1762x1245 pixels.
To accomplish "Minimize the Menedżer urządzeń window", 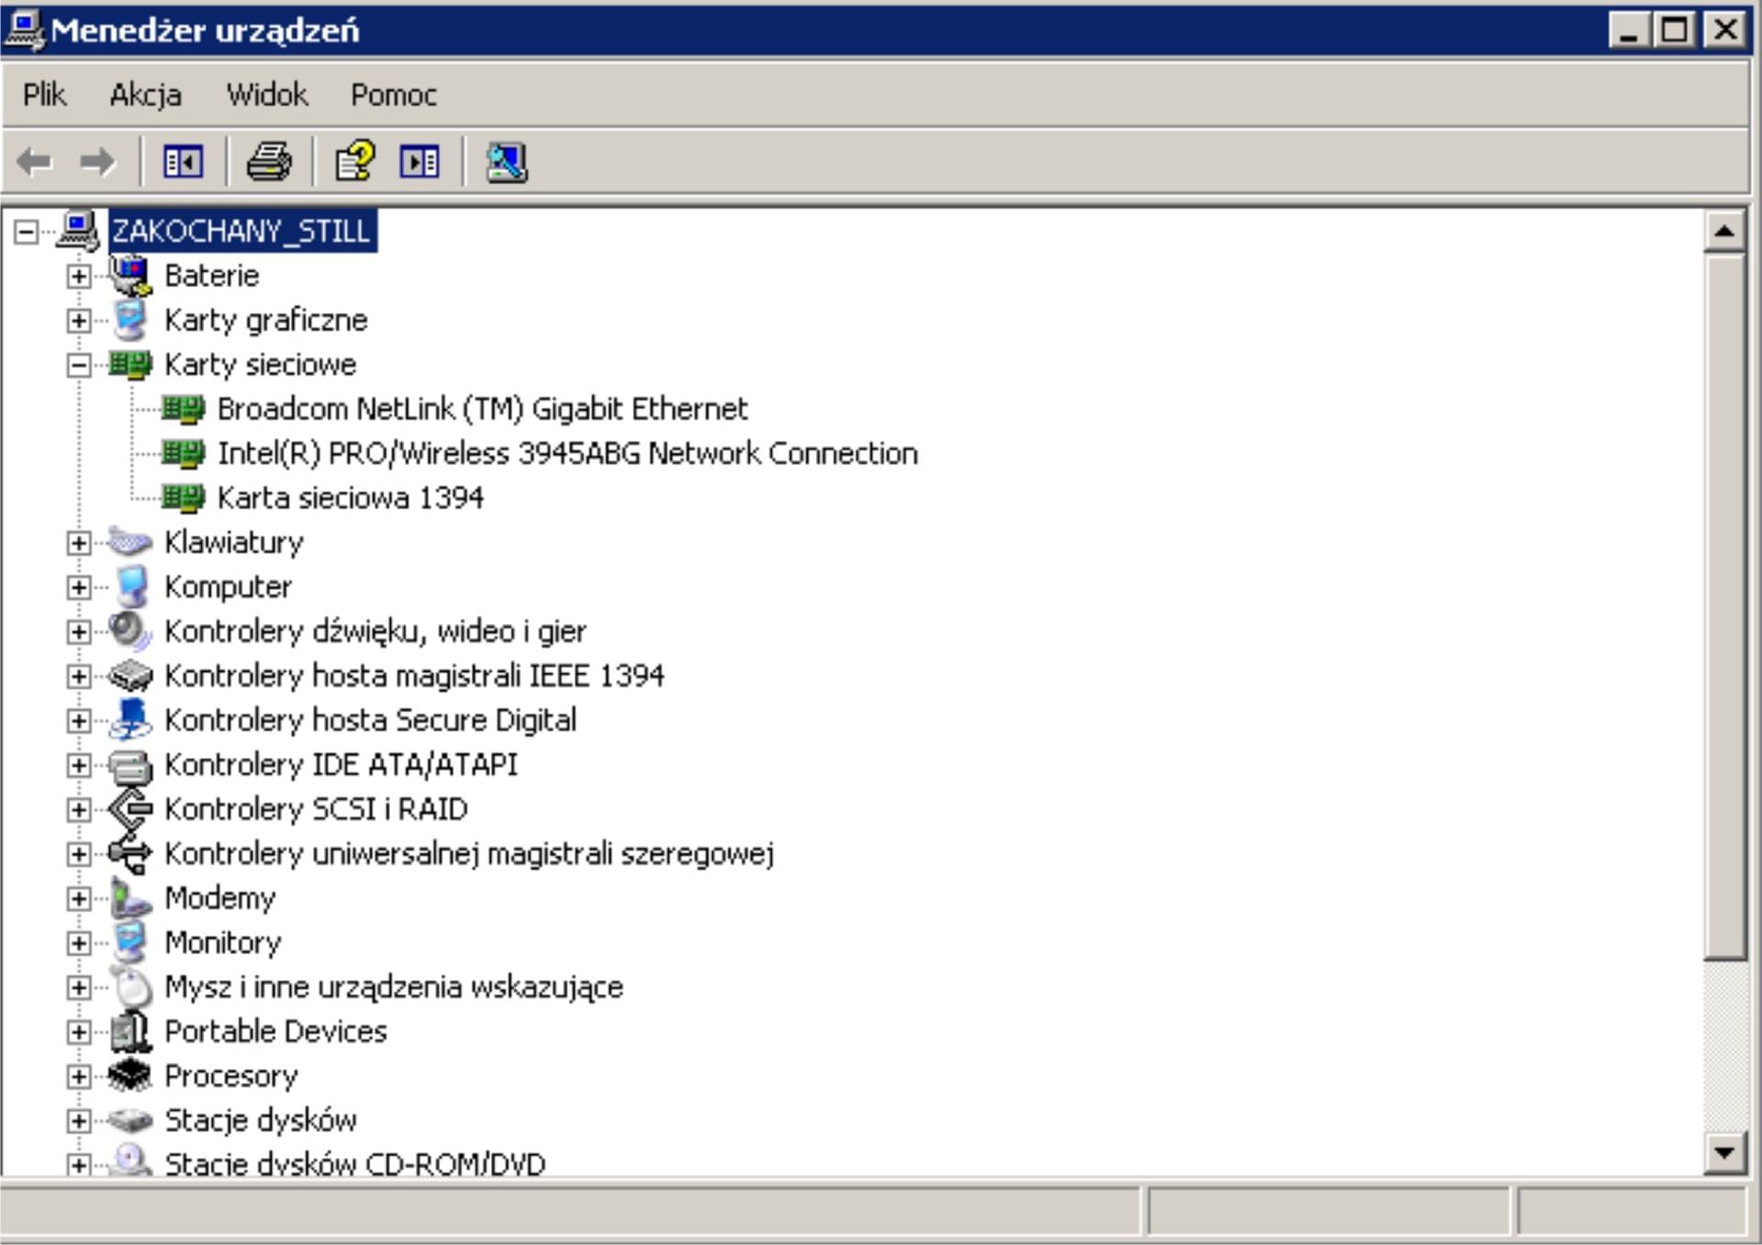I will [1630, 30].
